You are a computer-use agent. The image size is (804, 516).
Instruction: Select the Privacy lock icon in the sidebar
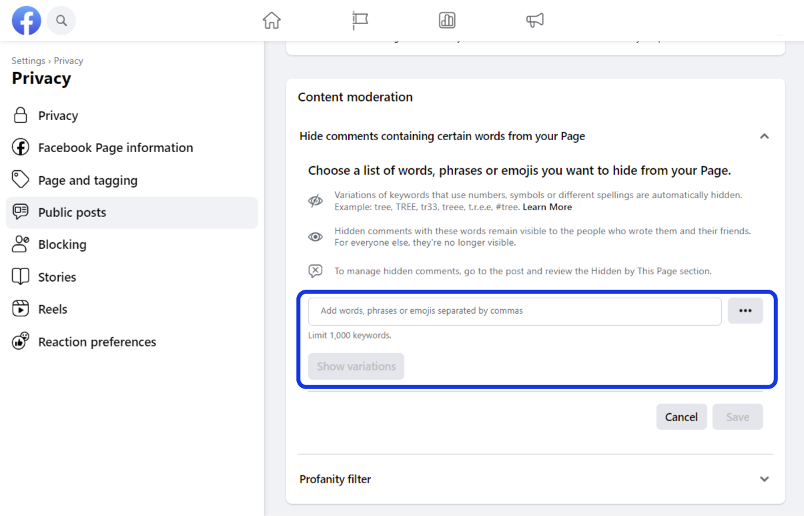click(x=21, y=115)
